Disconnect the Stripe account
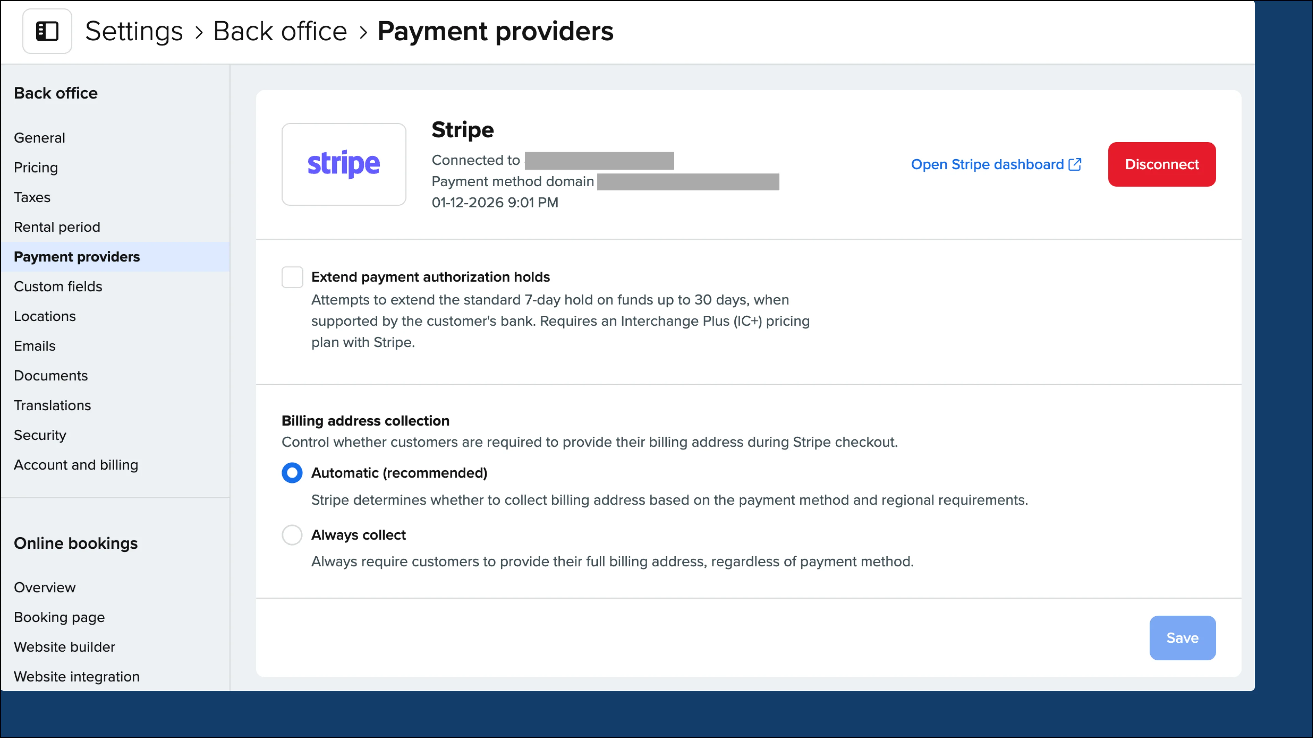 coord(1162,164)
